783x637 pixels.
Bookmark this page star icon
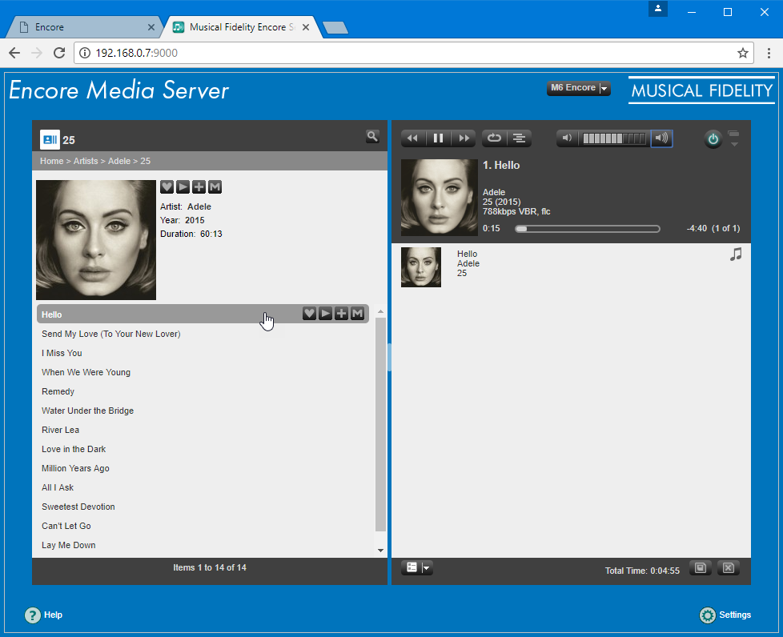(742, 53)
